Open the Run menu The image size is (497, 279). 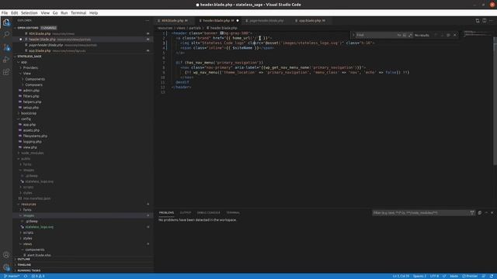click(64, 13)
